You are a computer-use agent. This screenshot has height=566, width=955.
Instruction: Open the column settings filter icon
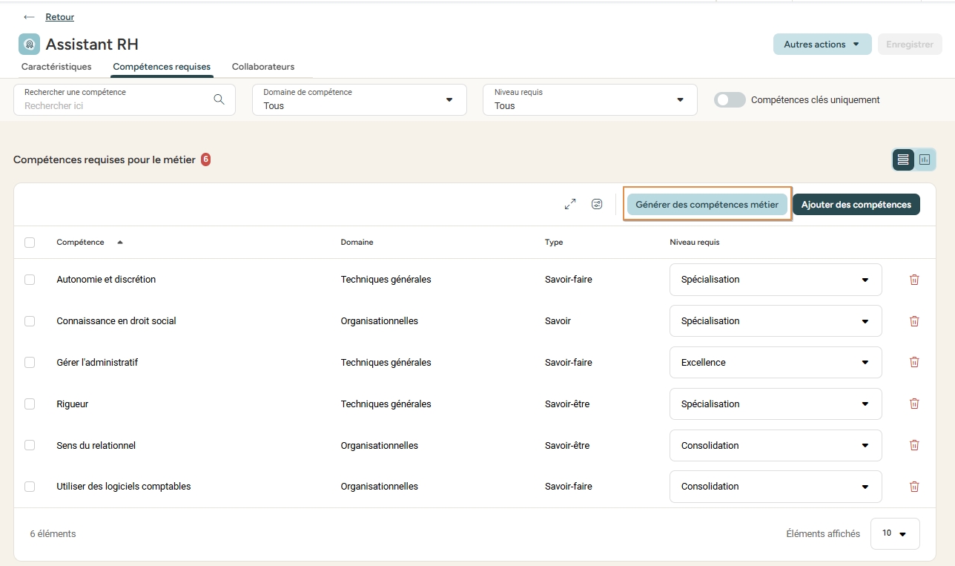(x=597, y=204)
